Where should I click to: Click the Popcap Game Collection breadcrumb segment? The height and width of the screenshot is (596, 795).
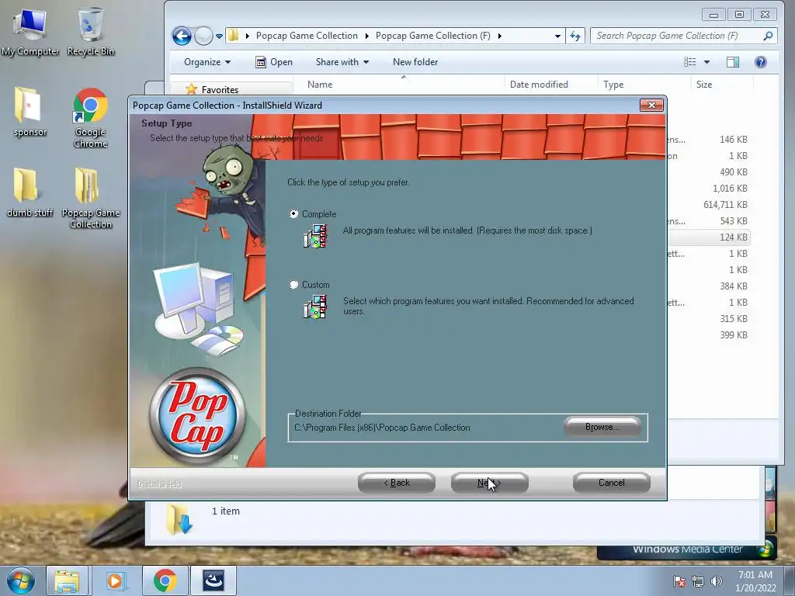pos(307,36)
